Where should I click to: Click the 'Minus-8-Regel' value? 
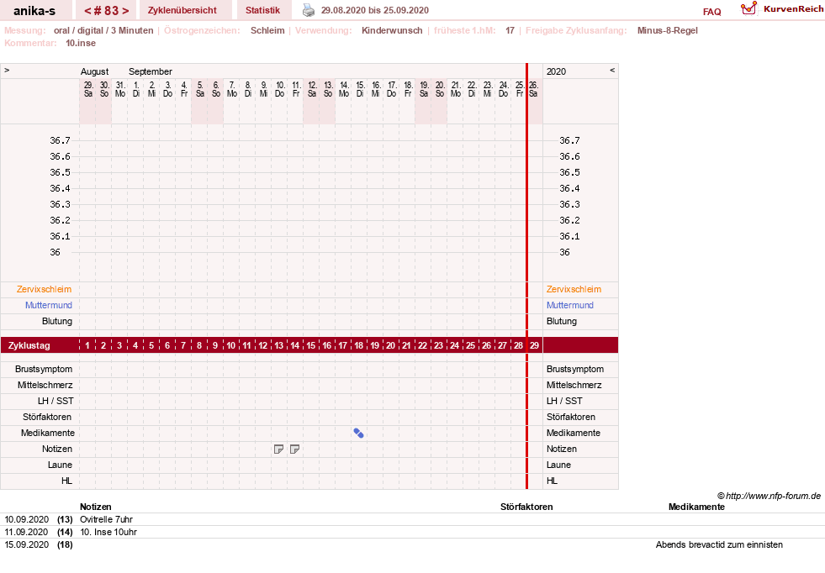tap(667, 30)
